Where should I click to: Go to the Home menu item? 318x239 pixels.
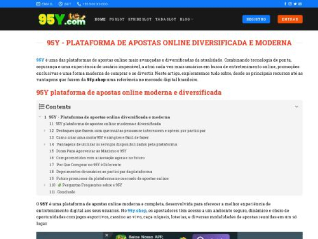(100, 19)
